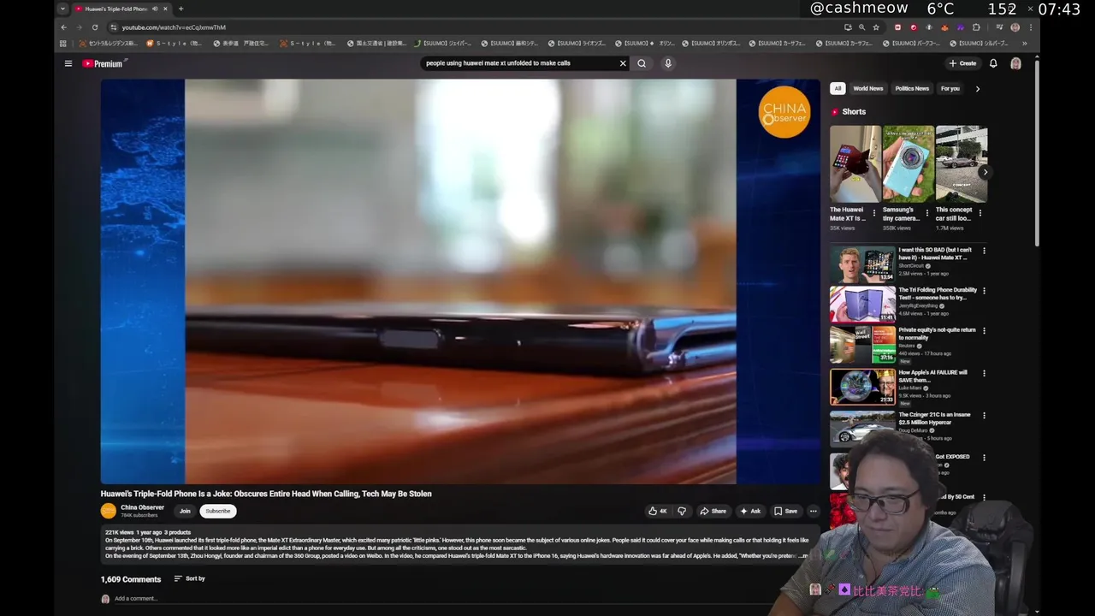Image resolution: width=1095 pixels, height=616 pixels.
Task: Bookmark this page with star icon
Action: click(x=876, y=27)
